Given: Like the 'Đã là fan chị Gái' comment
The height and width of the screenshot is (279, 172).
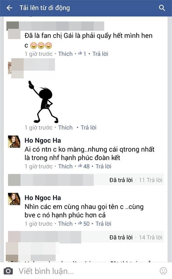Looking at the screenshot, I should pyautogui.click(x=66, y=54).
